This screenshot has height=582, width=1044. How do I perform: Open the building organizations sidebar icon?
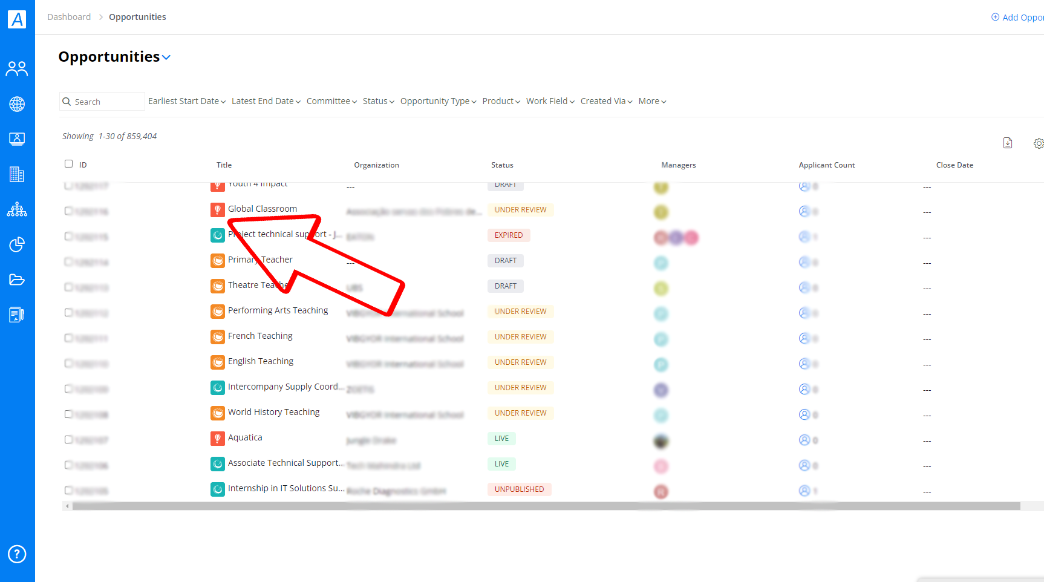[17, 174]
